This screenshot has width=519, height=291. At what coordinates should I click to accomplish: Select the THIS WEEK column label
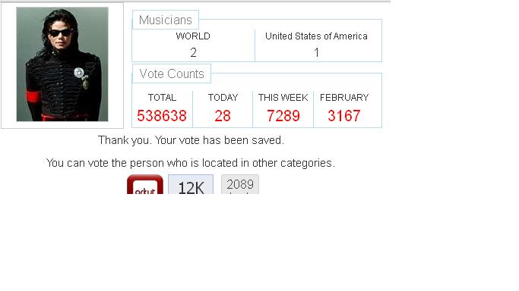(283, 97)
